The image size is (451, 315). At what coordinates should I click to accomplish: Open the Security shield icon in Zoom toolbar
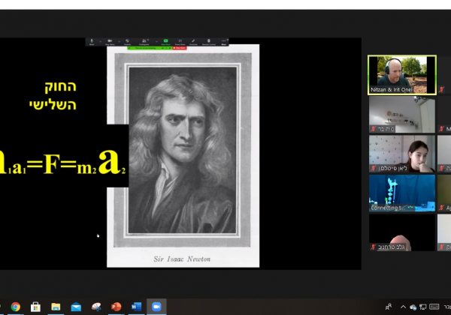click(127, 41)
